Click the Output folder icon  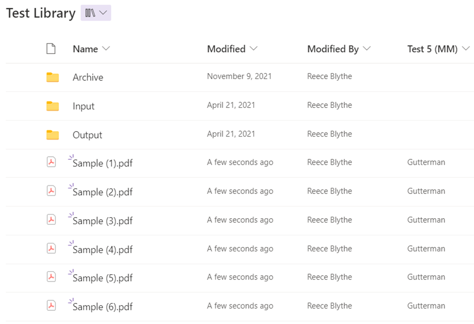coord(52,135)
